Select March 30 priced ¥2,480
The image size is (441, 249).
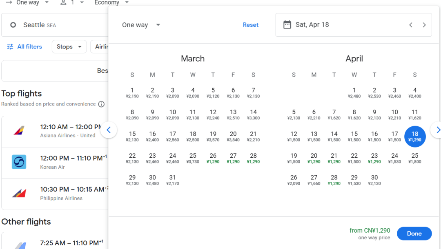coord(152,180)
